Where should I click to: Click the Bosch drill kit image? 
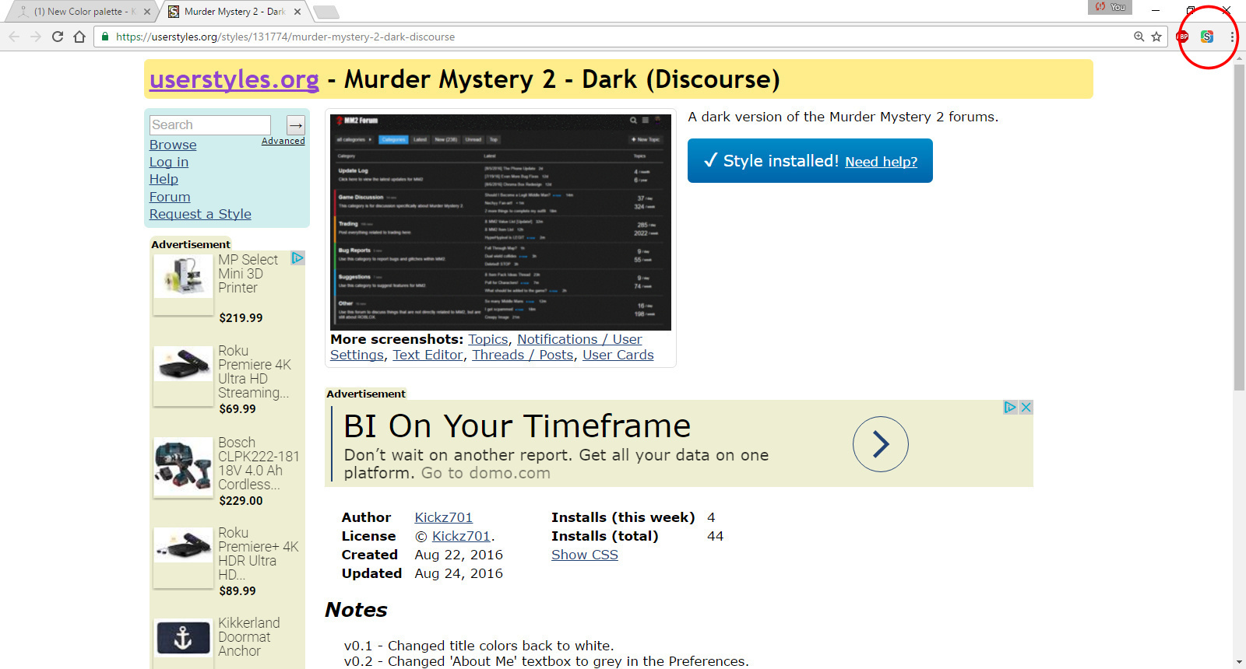[x=183, y=468]
